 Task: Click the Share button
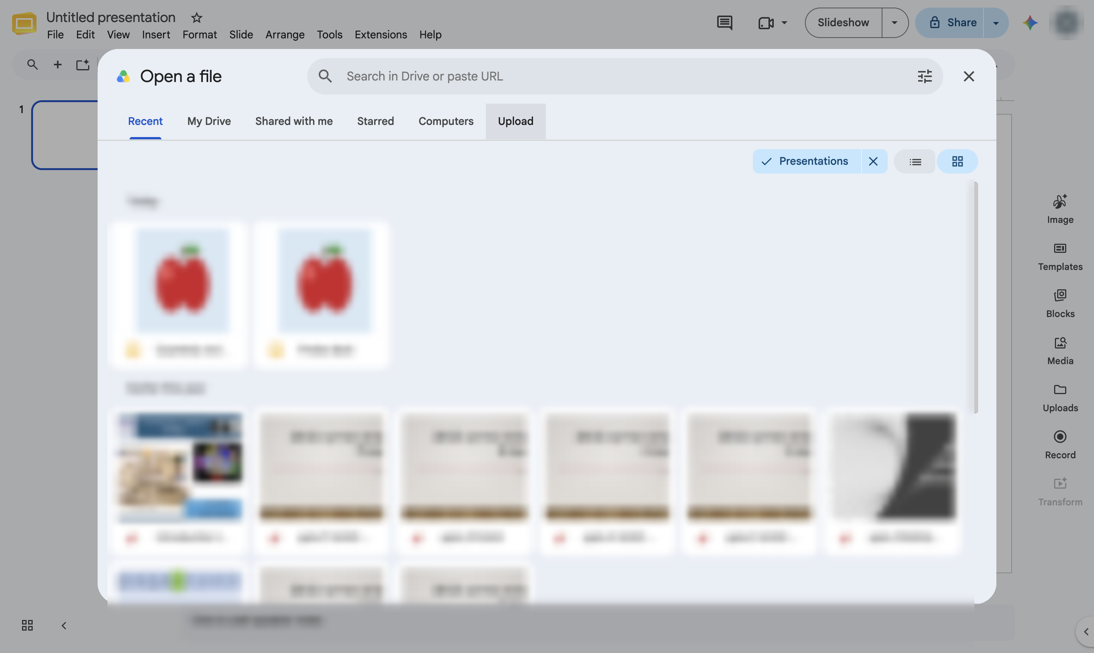[x=950, y=22]
